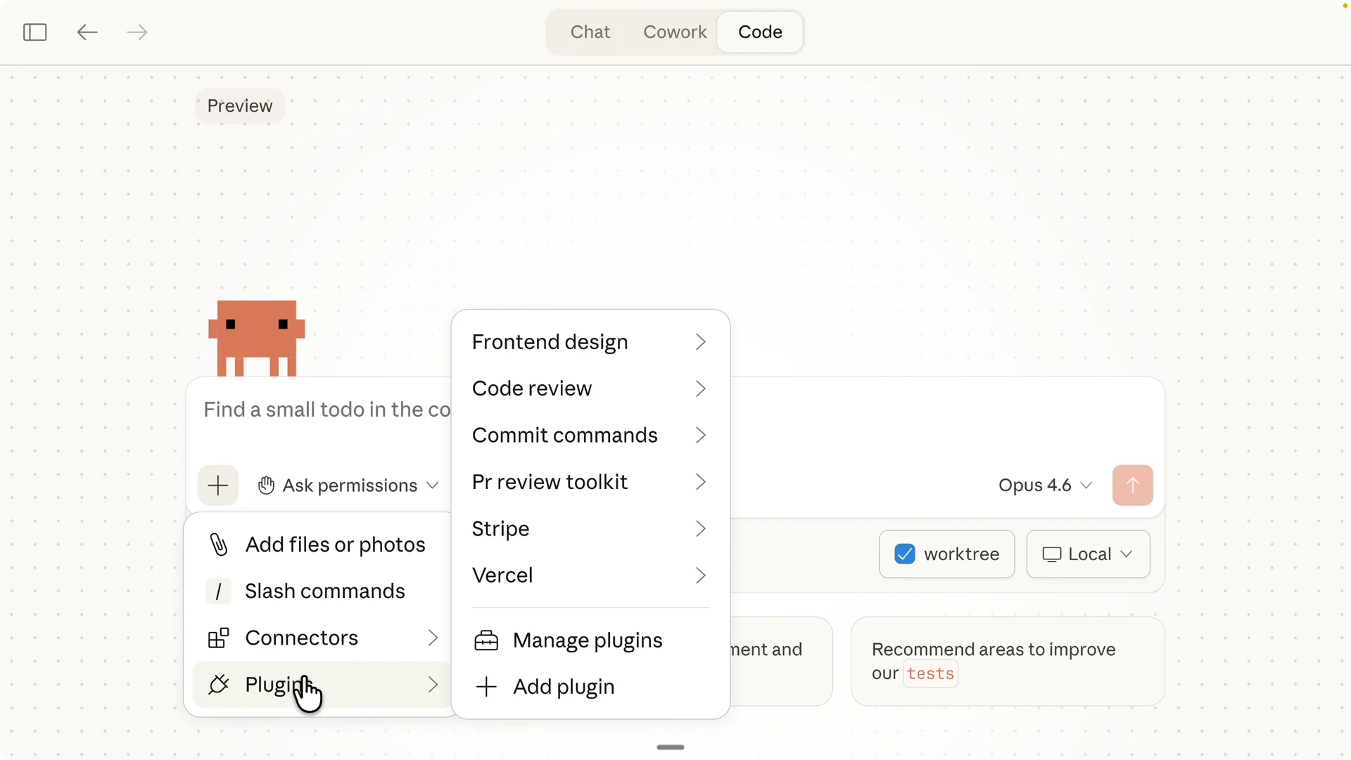This screenshot has height=760, width=1351.
Task: Open the Ask permissions dropdown
Action: 348,486
